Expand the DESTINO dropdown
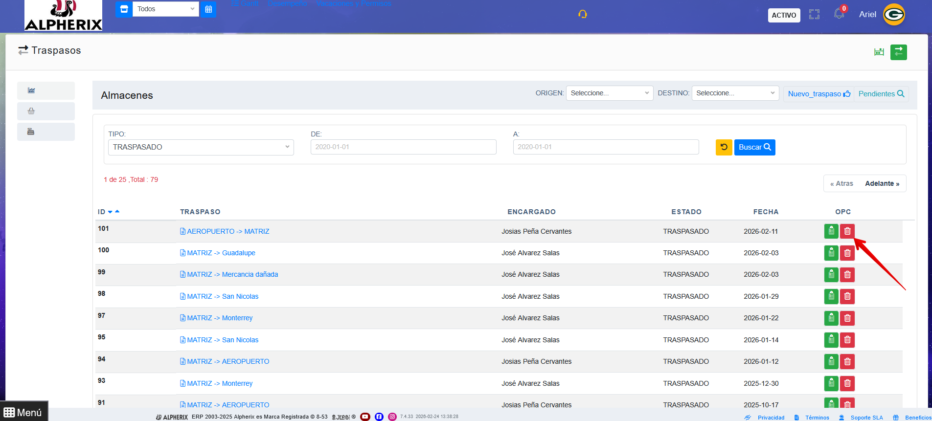This screenshot has height=421, width=932. tap(735, 93)
